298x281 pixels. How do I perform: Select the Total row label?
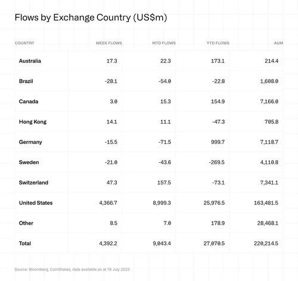pos(25,243)
